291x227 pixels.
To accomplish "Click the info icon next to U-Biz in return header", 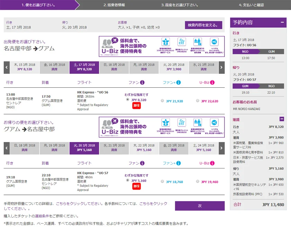I will pos(212,163).
